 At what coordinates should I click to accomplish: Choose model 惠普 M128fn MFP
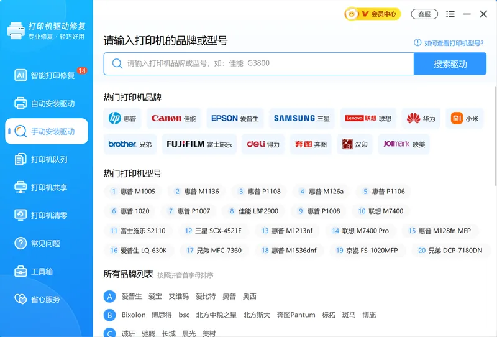[440, 231]
